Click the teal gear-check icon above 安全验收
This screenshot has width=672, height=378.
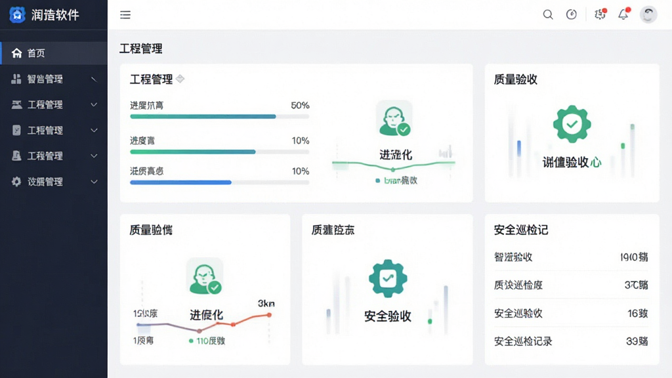coord(388,278)
